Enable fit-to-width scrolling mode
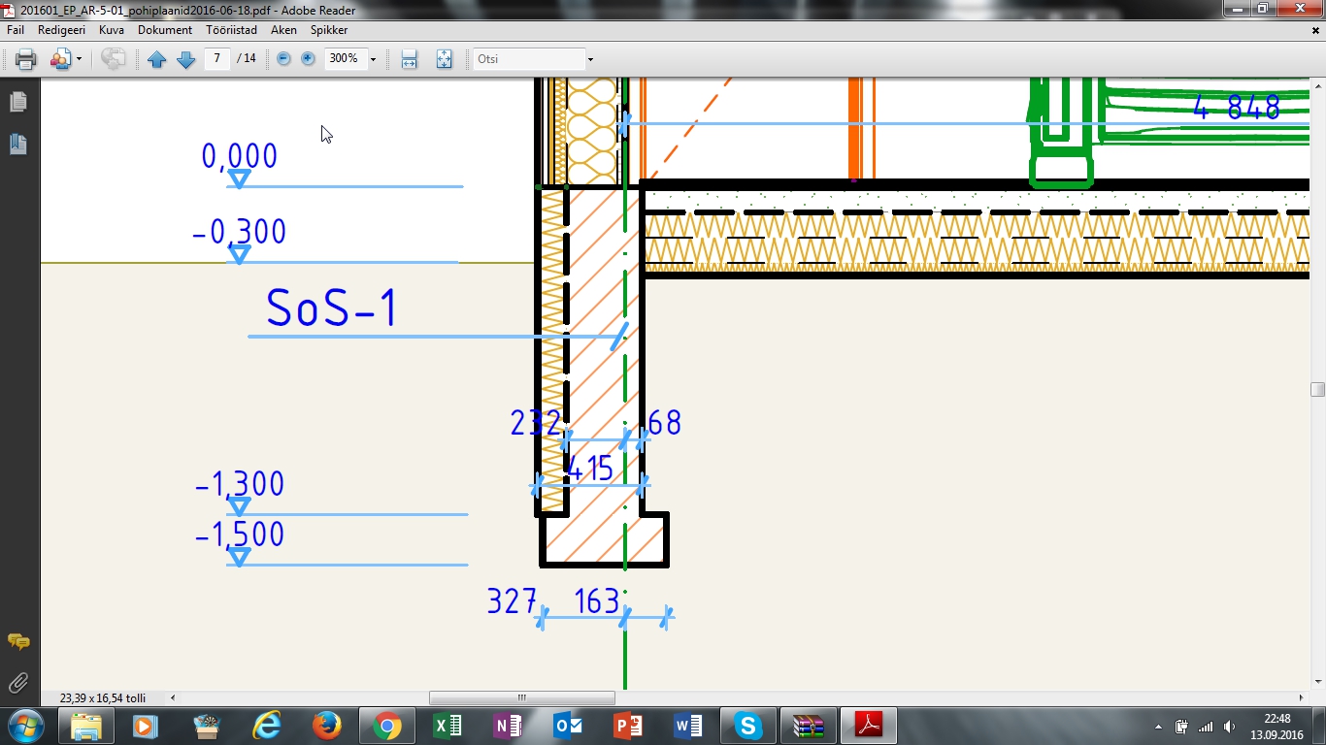The height and width of the screenshot is (745, 1326). 409,59
